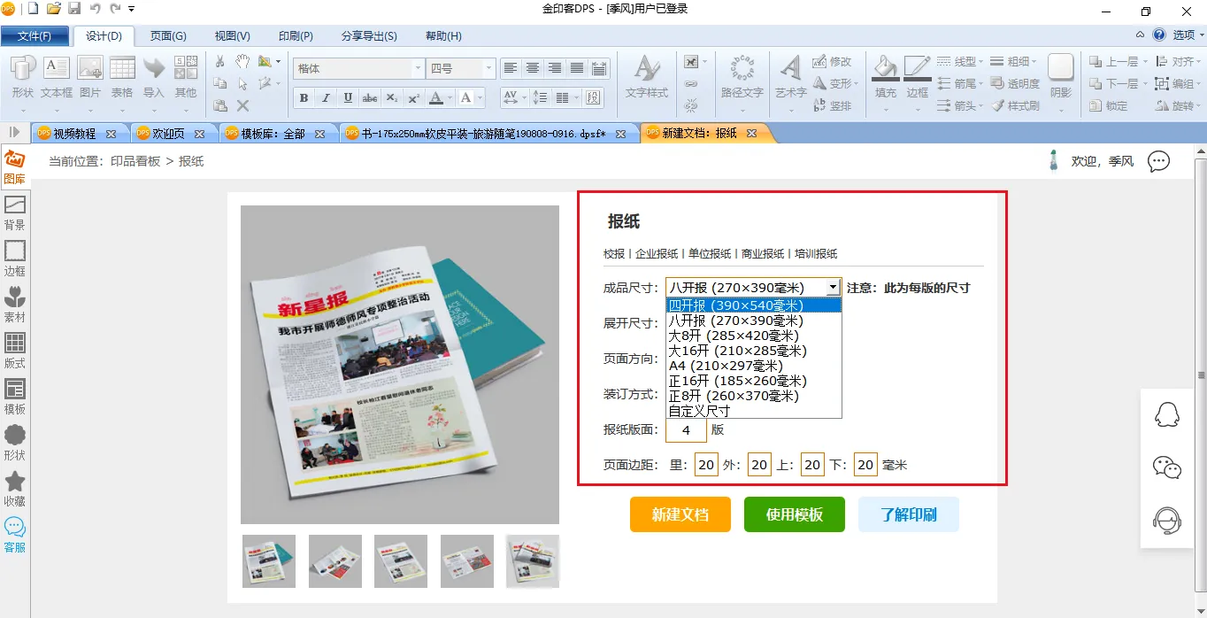Click the green 使用模板 button

[x=794, y=514]
